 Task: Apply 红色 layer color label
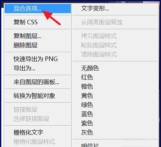point(115,77)
